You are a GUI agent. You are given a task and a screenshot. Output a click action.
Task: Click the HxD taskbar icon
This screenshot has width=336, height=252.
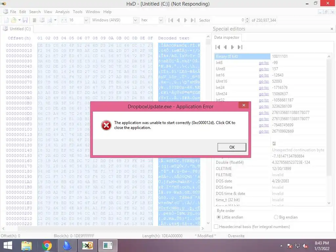coord(87,245)
